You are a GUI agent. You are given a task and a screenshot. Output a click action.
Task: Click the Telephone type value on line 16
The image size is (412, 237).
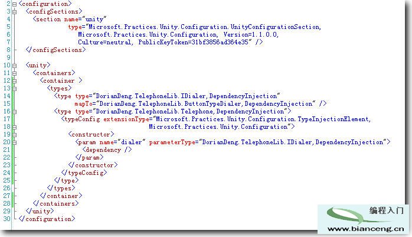[190, 111]
